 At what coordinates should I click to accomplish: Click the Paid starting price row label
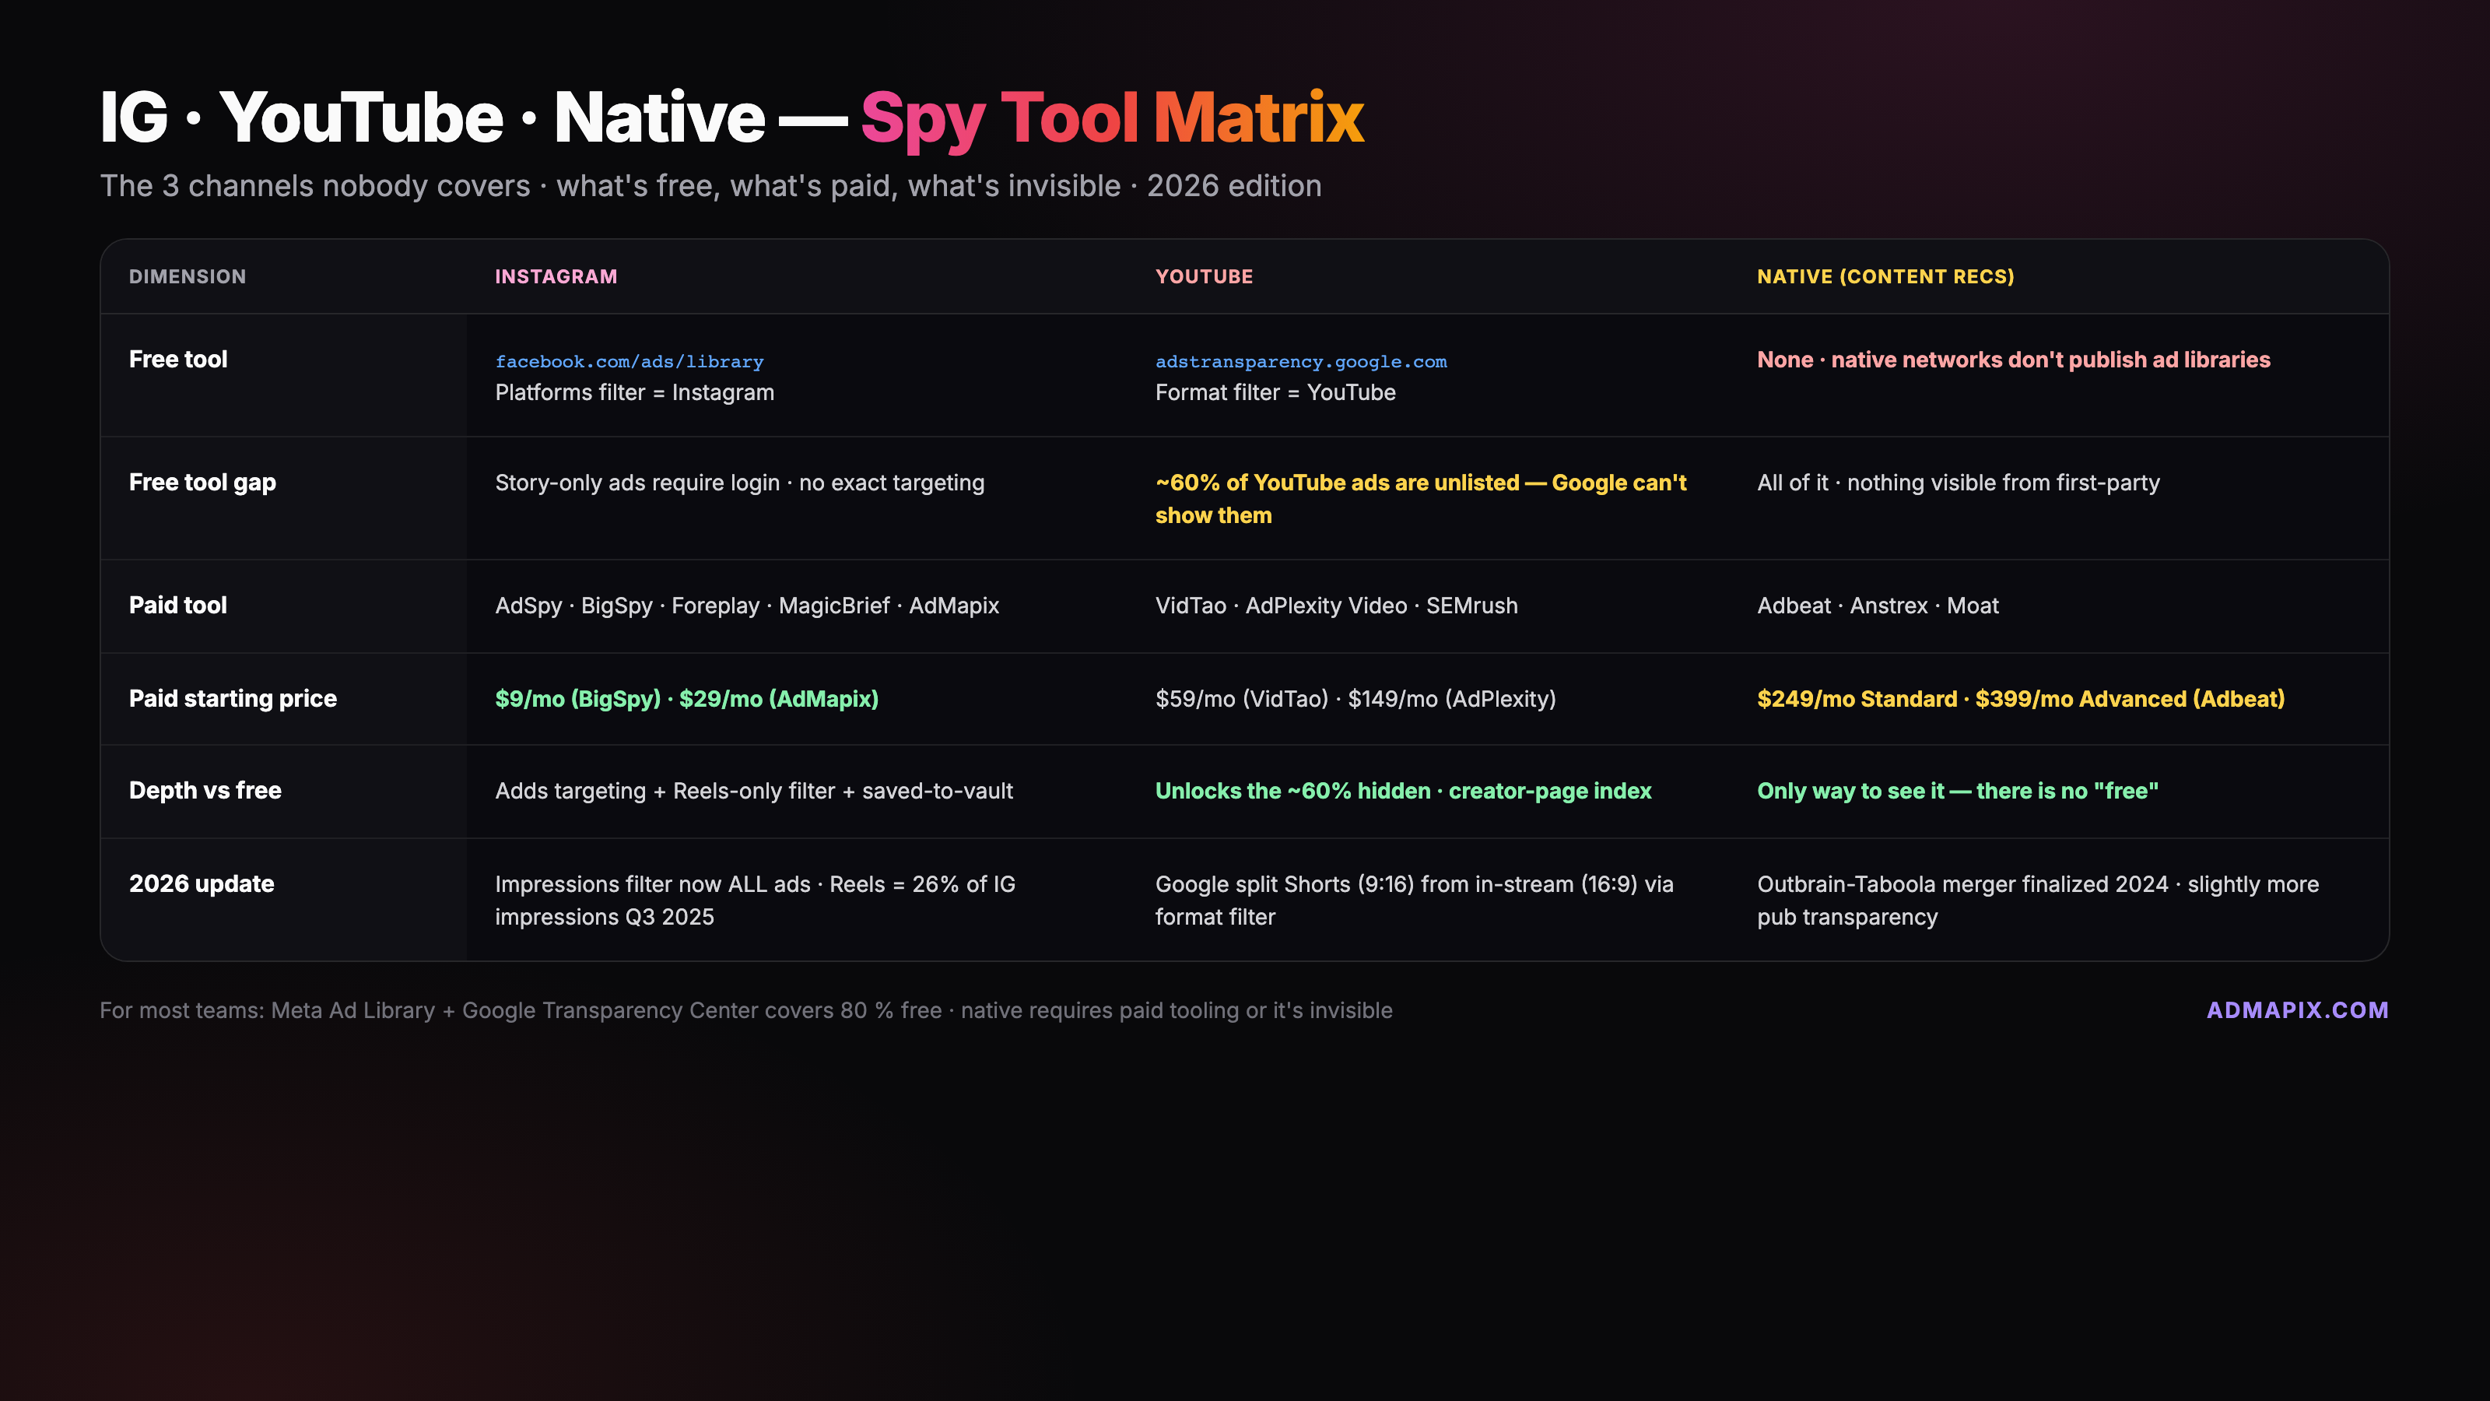233,698
